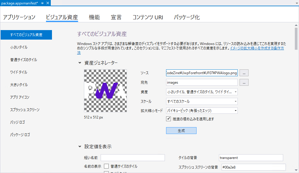Image resolution: width=299 pixels, height=173 pixels.
Task: Select ワイド タイル in the sidebar
Action: click(x=19, y=72)
